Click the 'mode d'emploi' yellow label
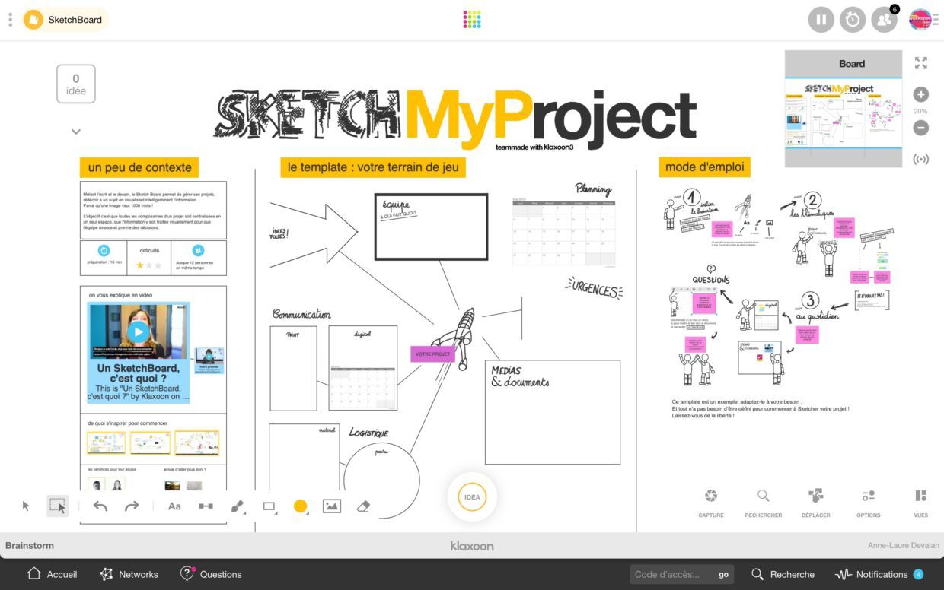The width and height of the screenshot is (944, 590). [x=704, y=167]
